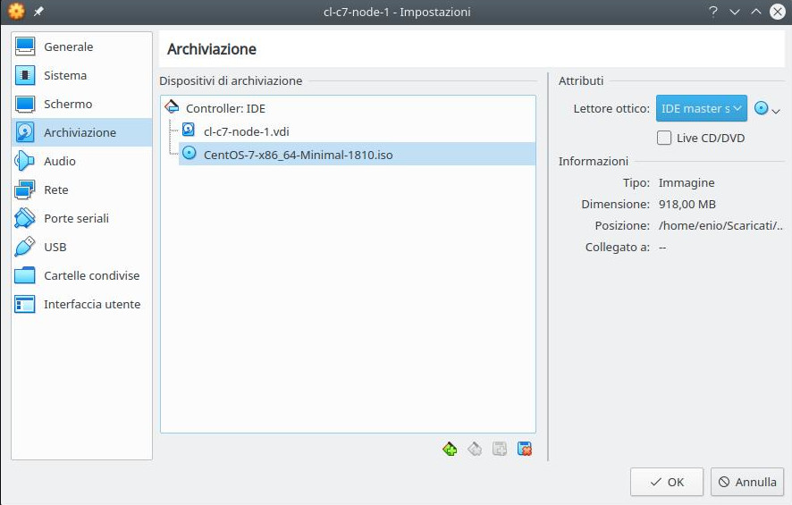
Task: Select the CentOS-7-x86_64-Minimal-1810.iso entry
Action: [x=298, y=155]
